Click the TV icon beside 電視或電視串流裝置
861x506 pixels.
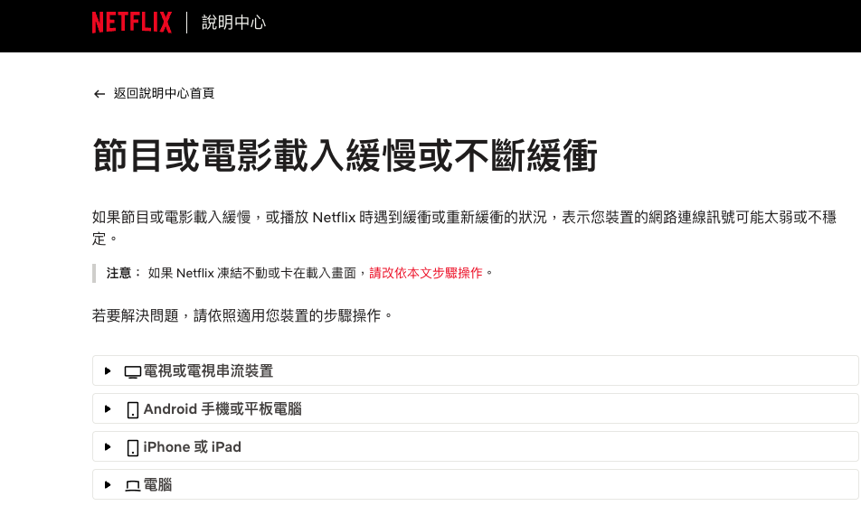pos(133,372)
